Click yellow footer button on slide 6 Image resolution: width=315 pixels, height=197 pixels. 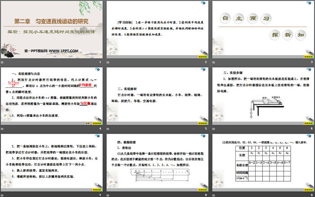tap(308, 123)
